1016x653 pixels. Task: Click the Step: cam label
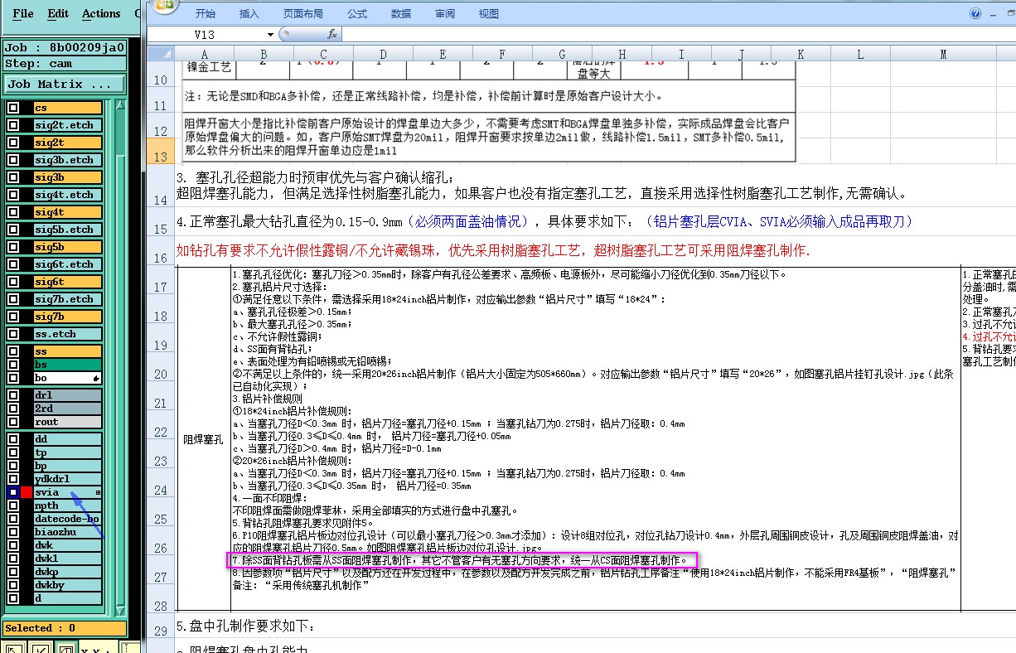[x=64, y=63]
